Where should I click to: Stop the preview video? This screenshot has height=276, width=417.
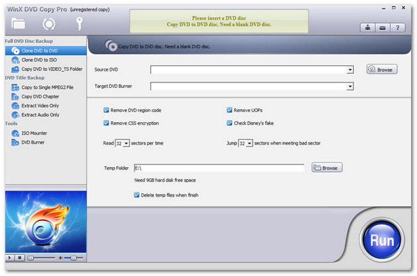click(20, 258)
